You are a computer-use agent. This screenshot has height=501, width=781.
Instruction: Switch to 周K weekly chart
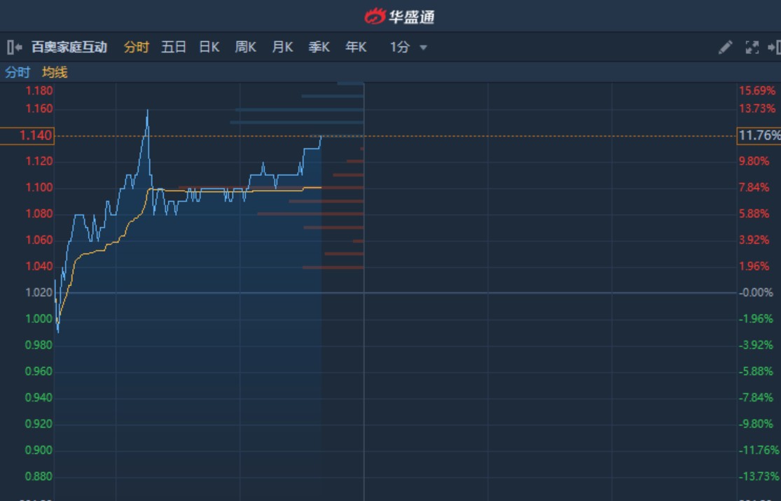[246, 47]
